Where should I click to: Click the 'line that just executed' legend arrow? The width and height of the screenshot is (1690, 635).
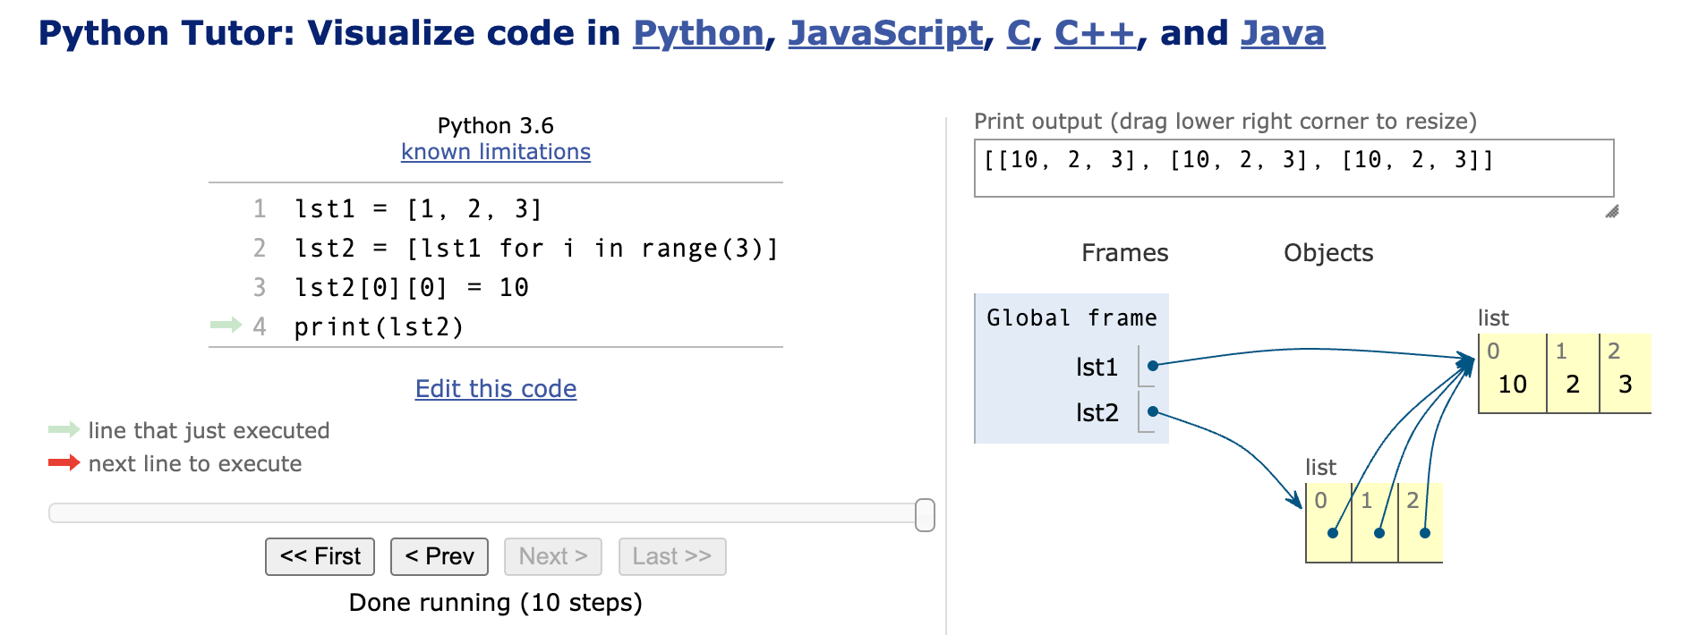click(64, 430)
